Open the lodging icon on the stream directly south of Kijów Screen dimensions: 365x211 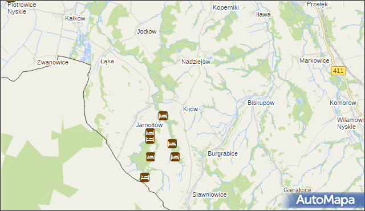172,144
